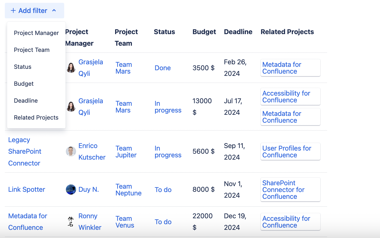380x238 pixels.
Task: Open Legacy SharePoint Connector project
Action: (x=25, y=151)
